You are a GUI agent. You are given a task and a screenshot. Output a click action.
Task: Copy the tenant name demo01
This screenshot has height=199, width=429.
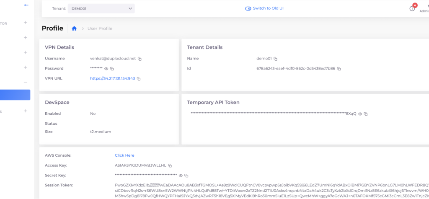pyautogui.click(x=276, y=59)
